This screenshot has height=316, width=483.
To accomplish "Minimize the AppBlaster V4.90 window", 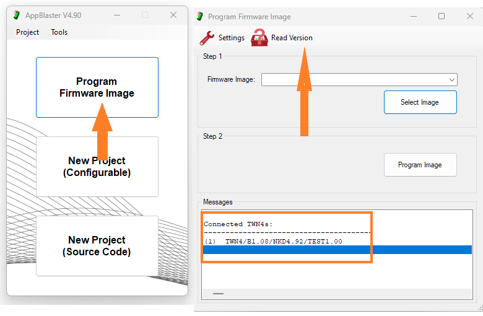I will pyautogui.click(x=117, y=15).
